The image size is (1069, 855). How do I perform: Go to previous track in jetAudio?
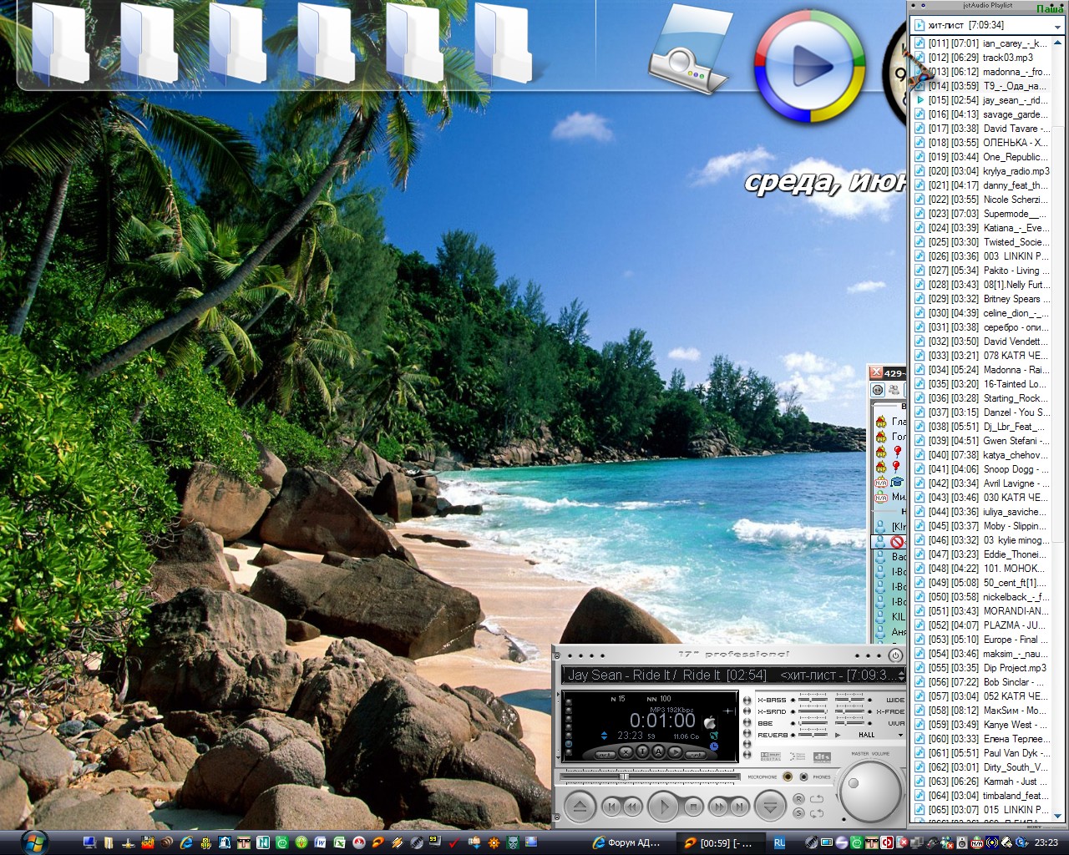[x=611, y=807]
